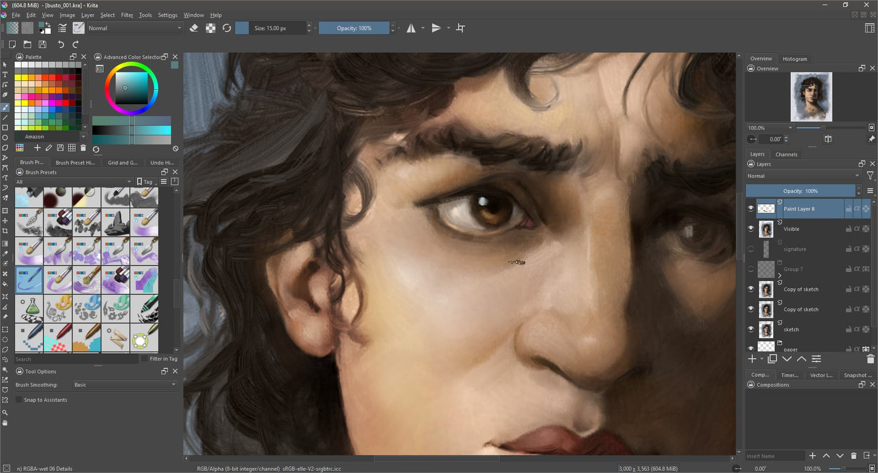Open the Amazon palette selector dropdown

[x=50, y=136]
